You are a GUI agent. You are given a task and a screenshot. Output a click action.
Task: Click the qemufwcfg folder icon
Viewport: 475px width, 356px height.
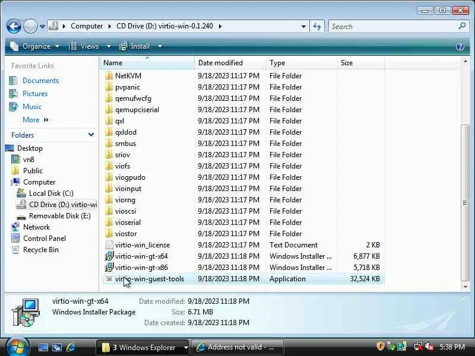coord(109,98)
